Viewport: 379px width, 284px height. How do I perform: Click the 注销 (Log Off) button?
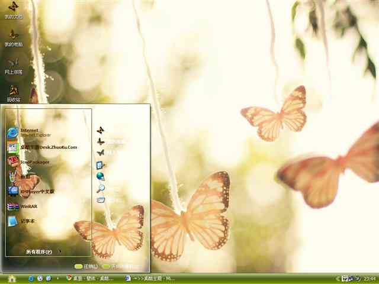point(86,266)
